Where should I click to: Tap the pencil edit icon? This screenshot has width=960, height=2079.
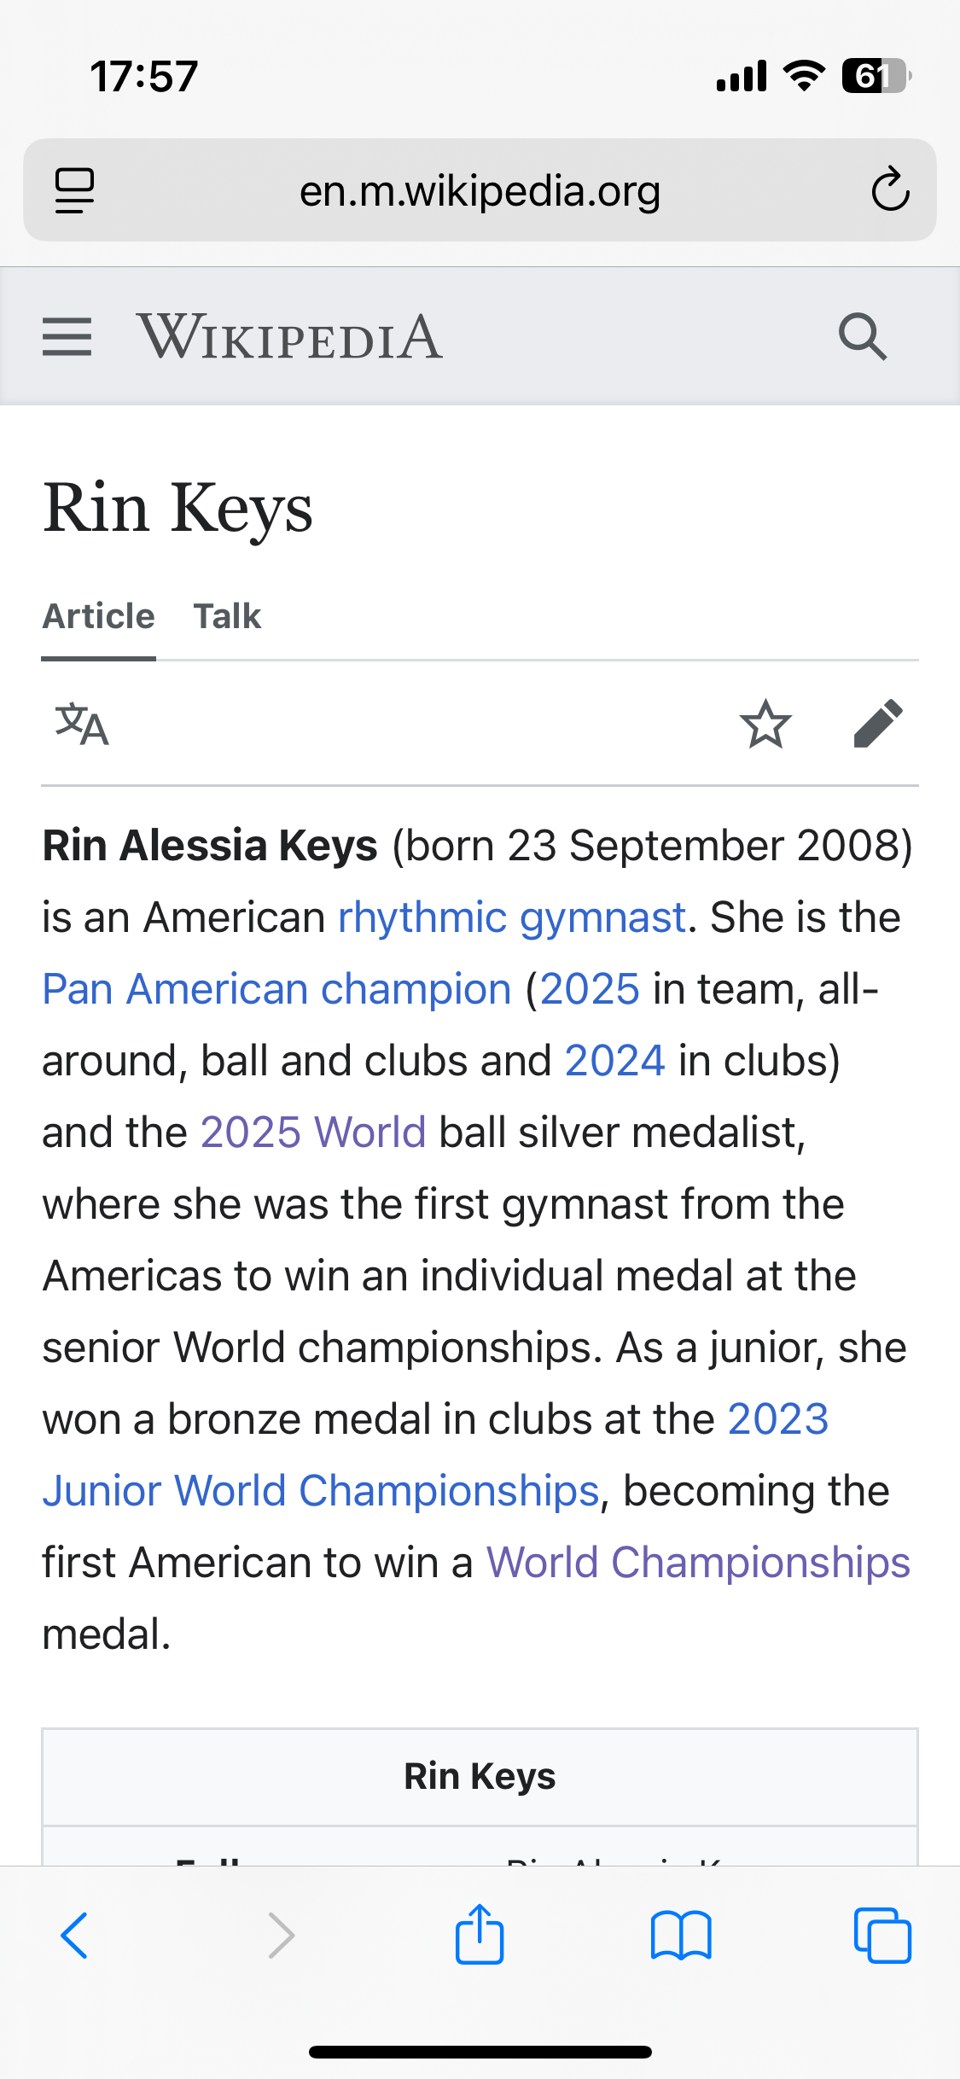pos(878,724)
